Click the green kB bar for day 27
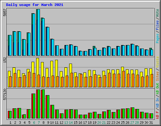The image size is (161, 126). [133, 113]
